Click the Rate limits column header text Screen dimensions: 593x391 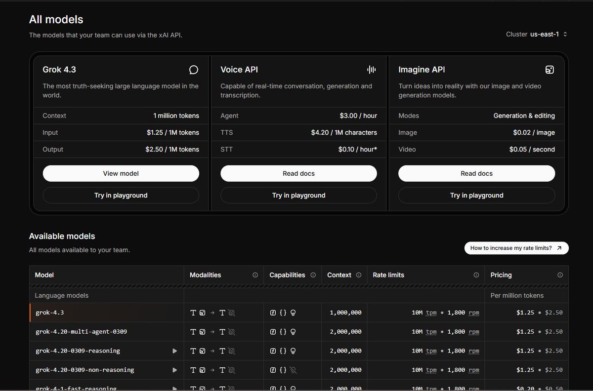388,275
